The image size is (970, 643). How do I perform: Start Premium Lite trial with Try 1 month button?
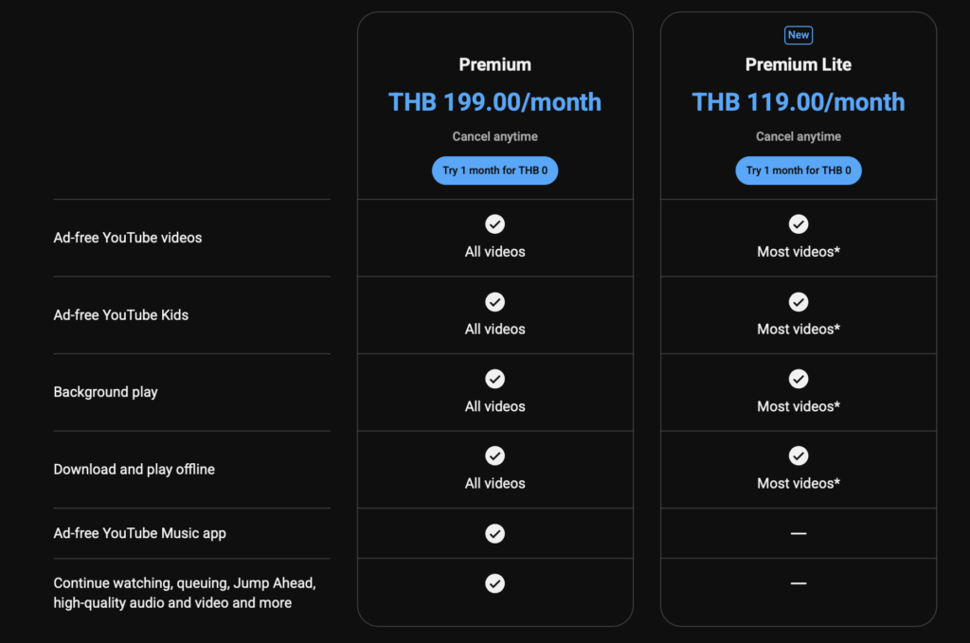[x=799, y=170]
